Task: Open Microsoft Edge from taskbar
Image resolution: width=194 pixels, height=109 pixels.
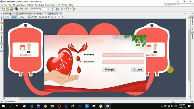Action: pos(66,106)
